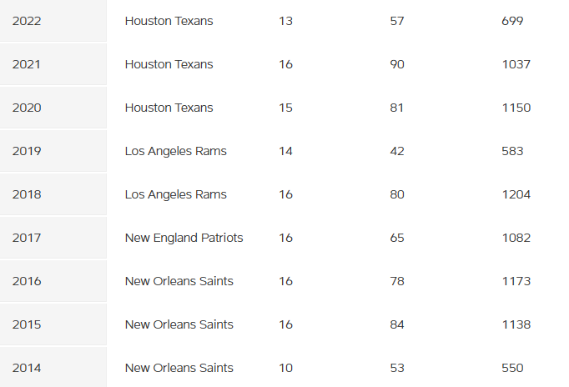
Task: Select Los Angeles Rams in the 2018 row
Action: point(175,194)
